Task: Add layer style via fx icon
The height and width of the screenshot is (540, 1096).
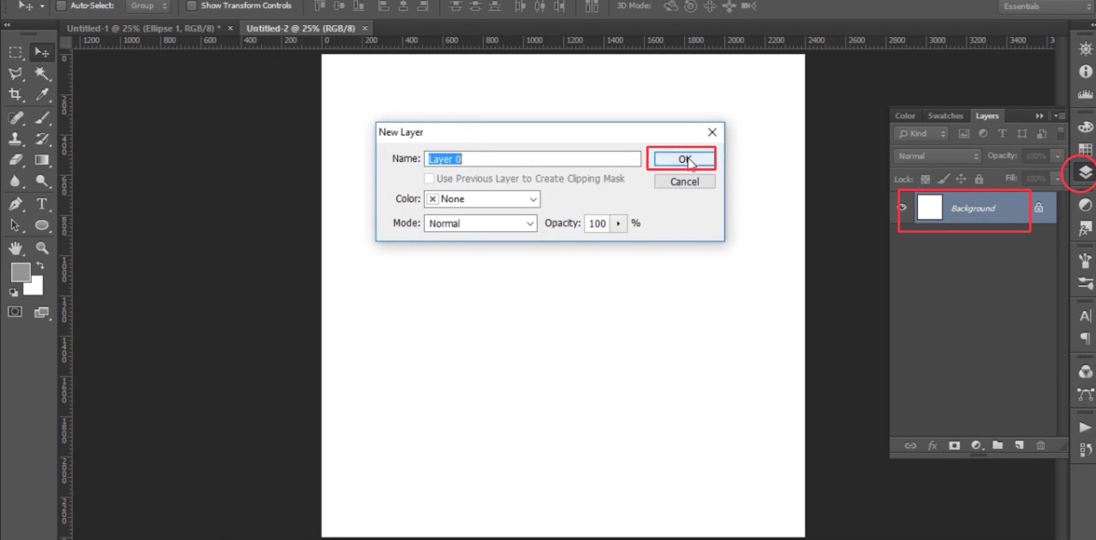Action: [932, 446]
